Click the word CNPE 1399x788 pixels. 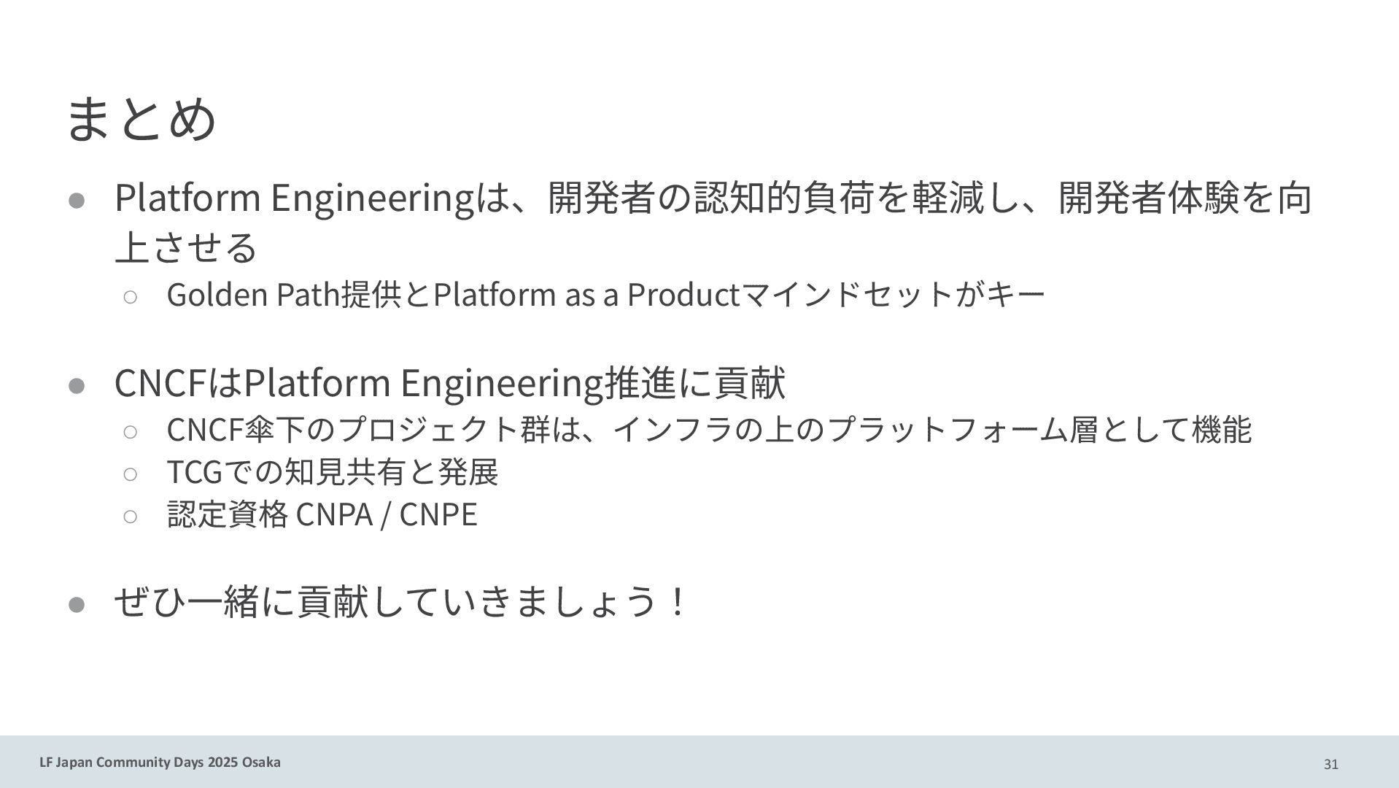438,514
